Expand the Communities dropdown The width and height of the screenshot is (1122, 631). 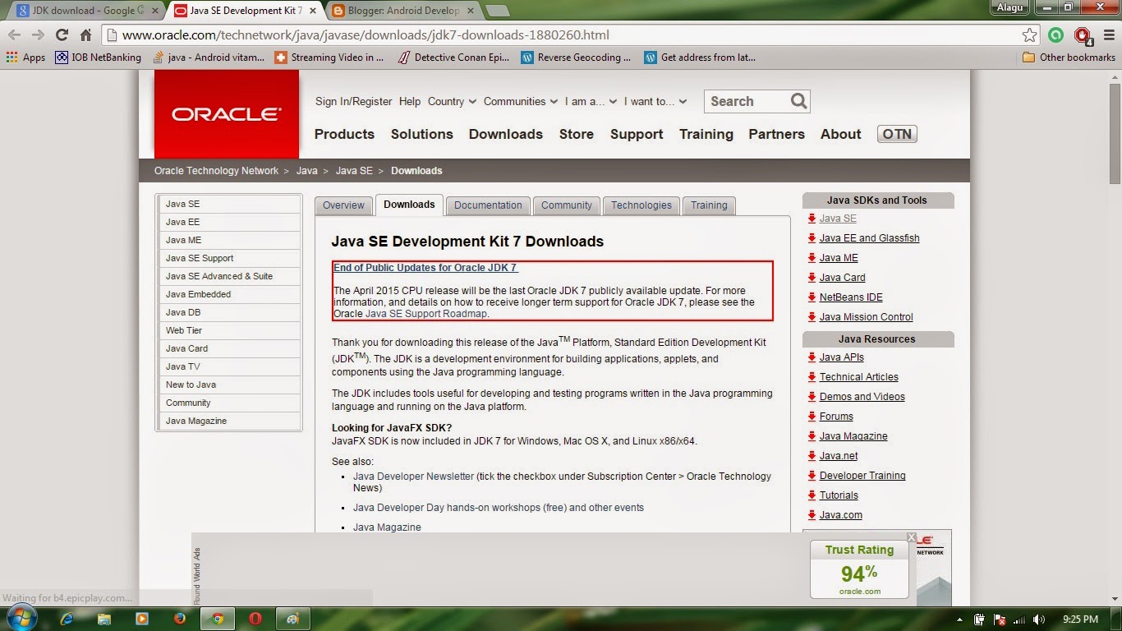[x=521, y=101]
